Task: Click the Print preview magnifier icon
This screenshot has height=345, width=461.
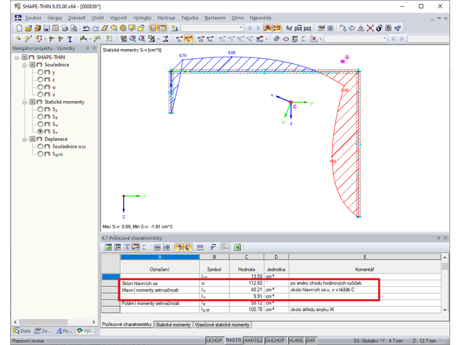Action: point(74,28)
